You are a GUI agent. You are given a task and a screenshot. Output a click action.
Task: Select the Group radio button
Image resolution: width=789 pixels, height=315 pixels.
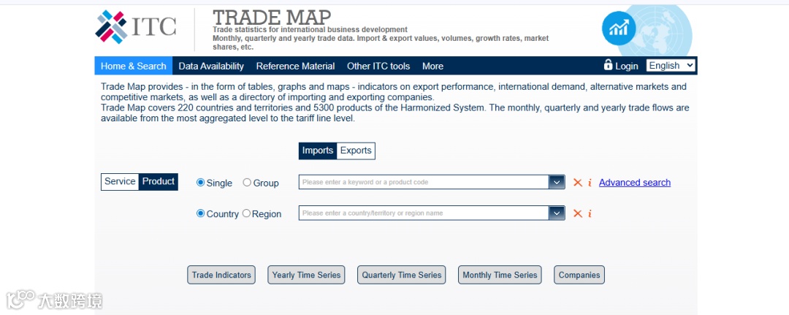coord(247,183)
